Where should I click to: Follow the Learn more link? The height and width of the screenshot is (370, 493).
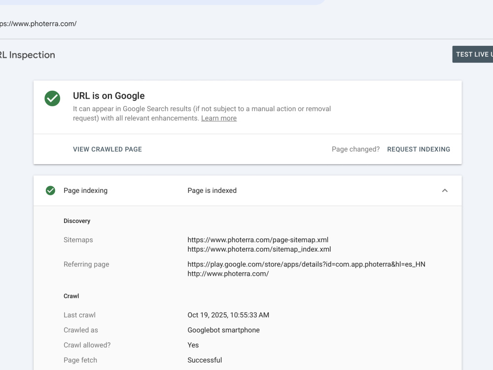click(x=219, y=118)
